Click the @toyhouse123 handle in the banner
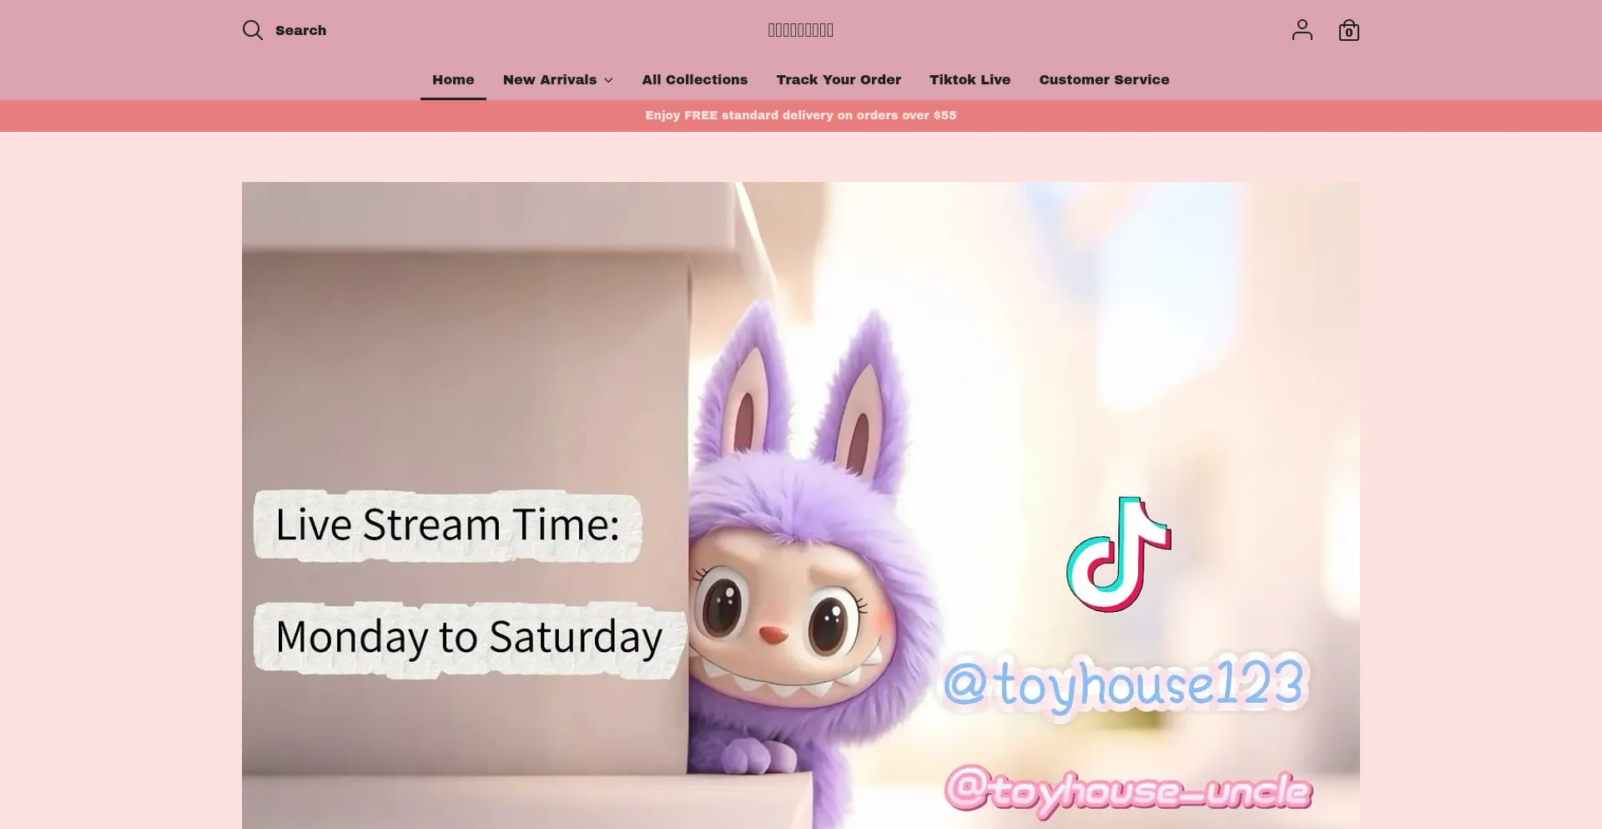The height and width of the screenshot is (829, 1602). (1123, 685)
